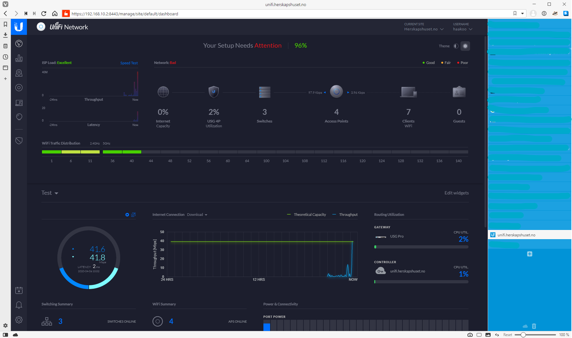Open the haakoo username dropdown
This screenshot has width=572, height=338.
pyautogui.click(x=462, y=29)
